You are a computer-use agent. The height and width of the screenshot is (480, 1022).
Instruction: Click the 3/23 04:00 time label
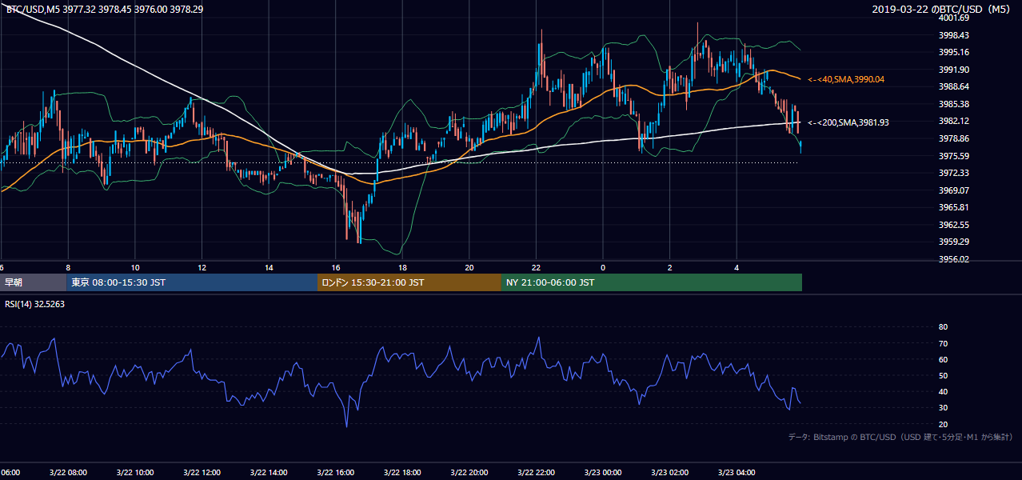[x=737, y=473]
